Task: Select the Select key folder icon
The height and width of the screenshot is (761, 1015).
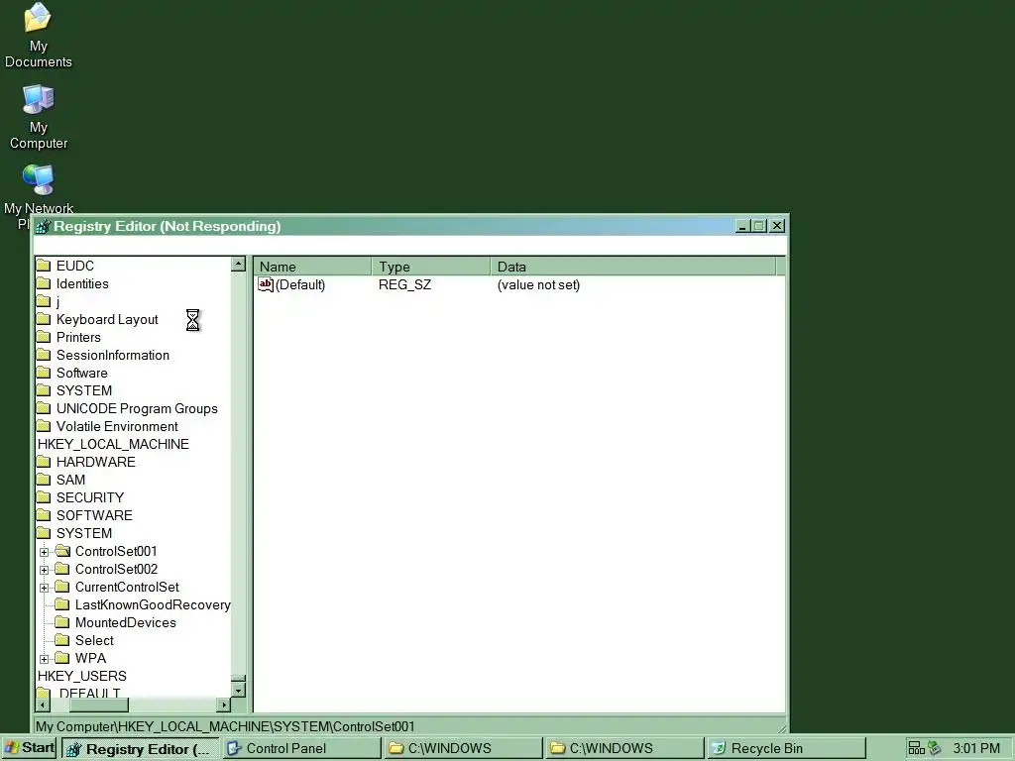Action: click(x=62, y=641)
